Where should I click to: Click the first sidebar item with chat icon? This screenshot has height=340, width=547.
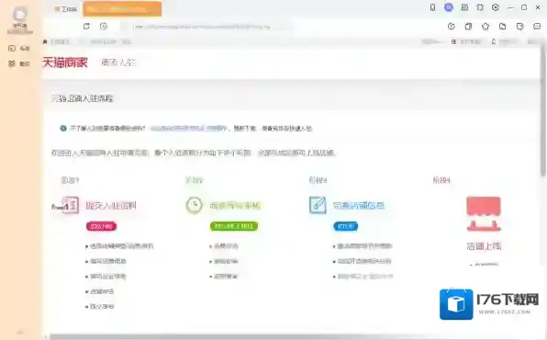tap(19, 48)
